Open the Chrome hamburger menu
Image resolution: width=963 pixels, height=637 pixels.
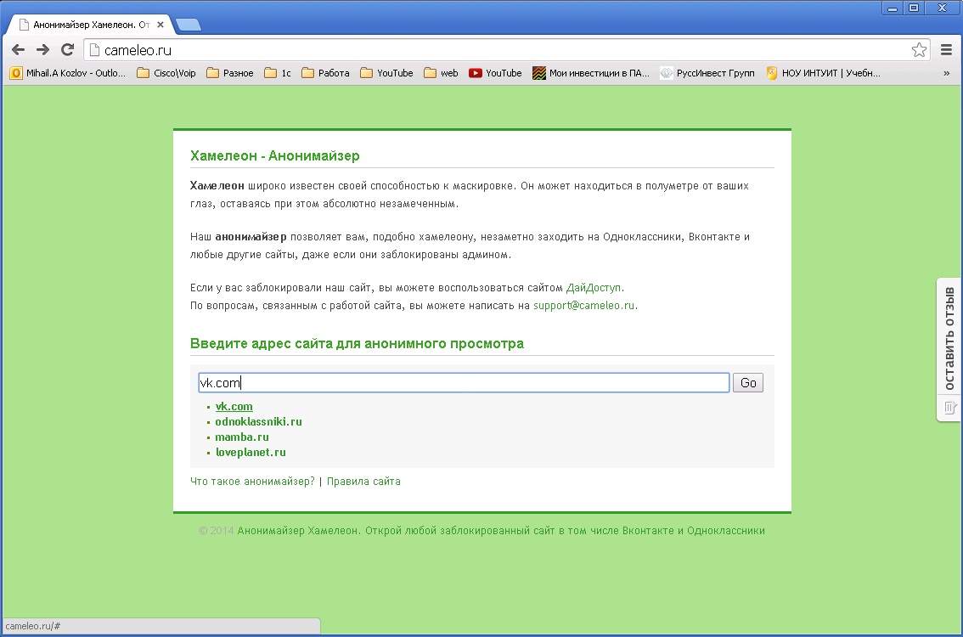pos(947,50)
